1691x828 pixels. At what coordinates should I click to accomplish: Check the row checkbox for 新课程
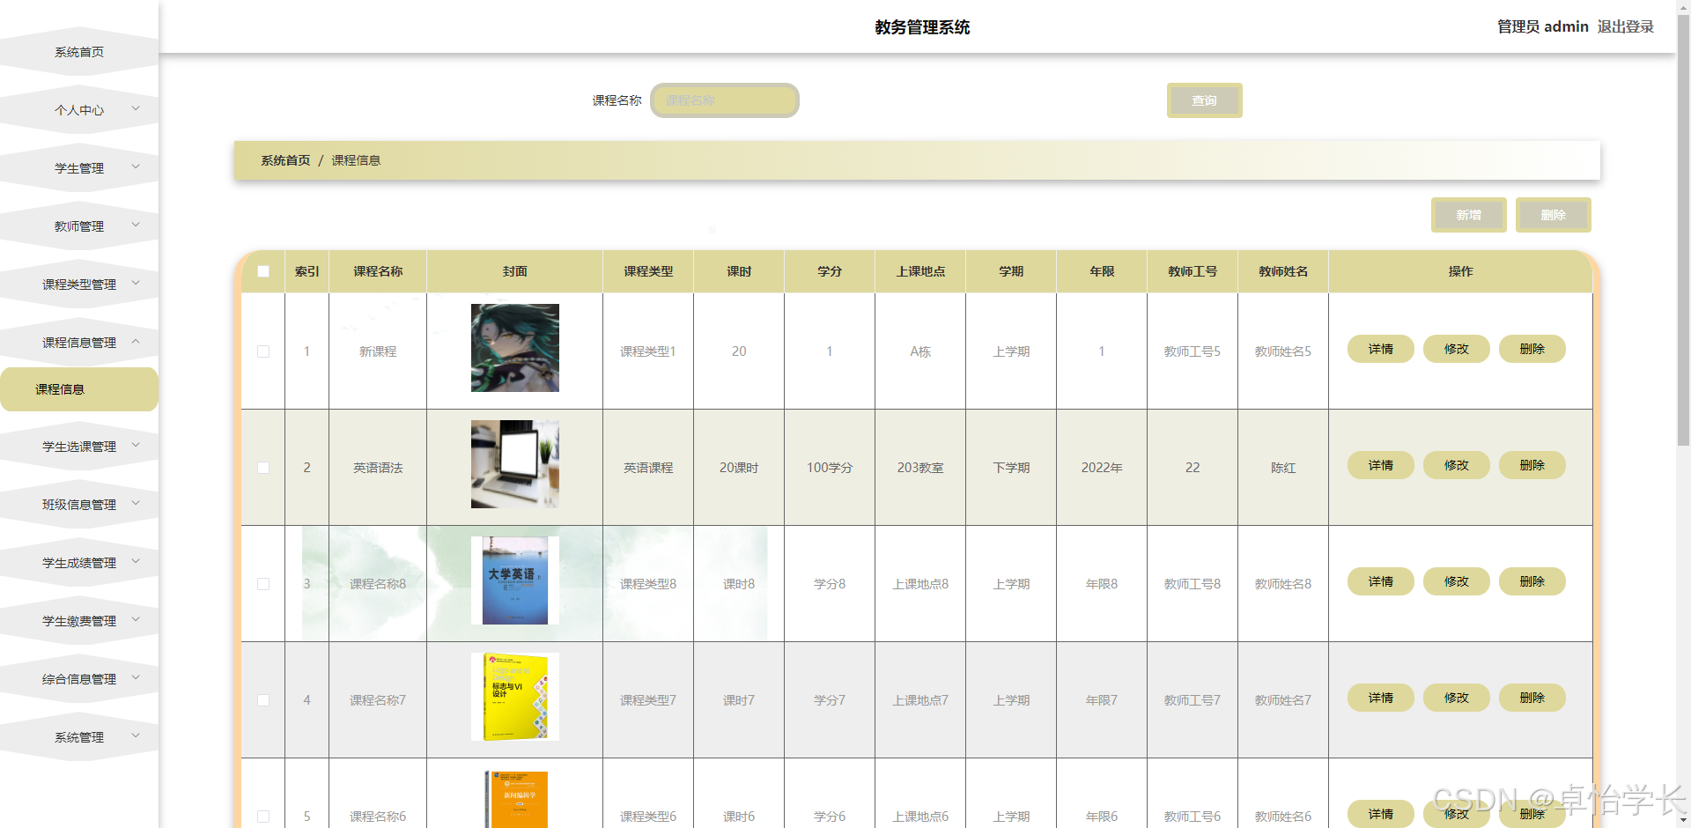point(263,351)
